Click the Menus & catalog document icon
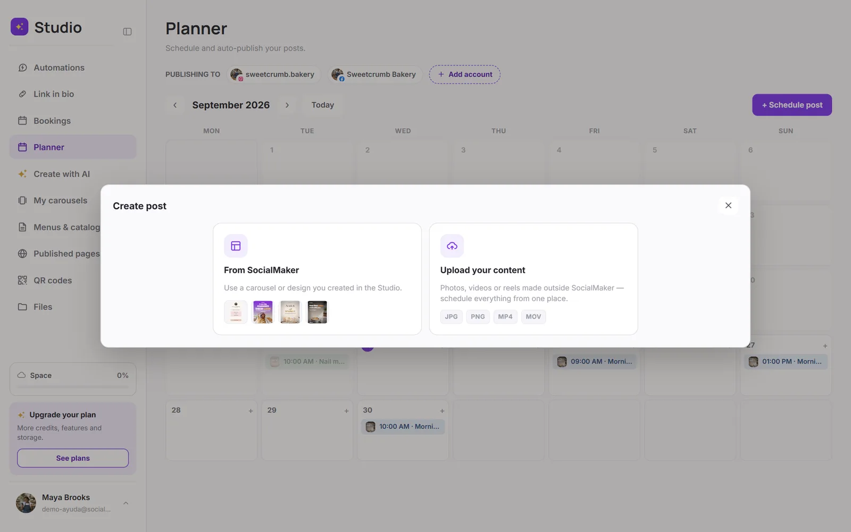851x532 pixels. 22,227
